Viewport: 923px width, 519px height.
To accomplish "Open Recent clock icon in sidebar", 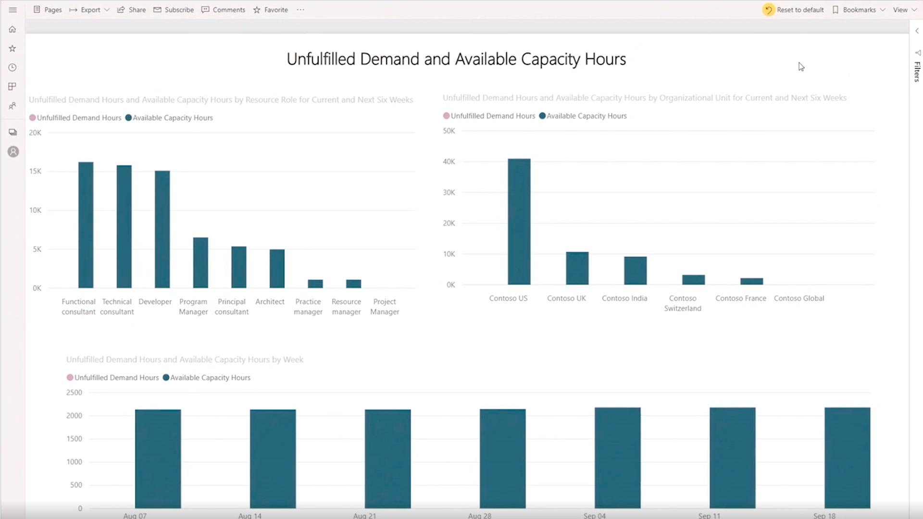I will [x=12, y=68].
